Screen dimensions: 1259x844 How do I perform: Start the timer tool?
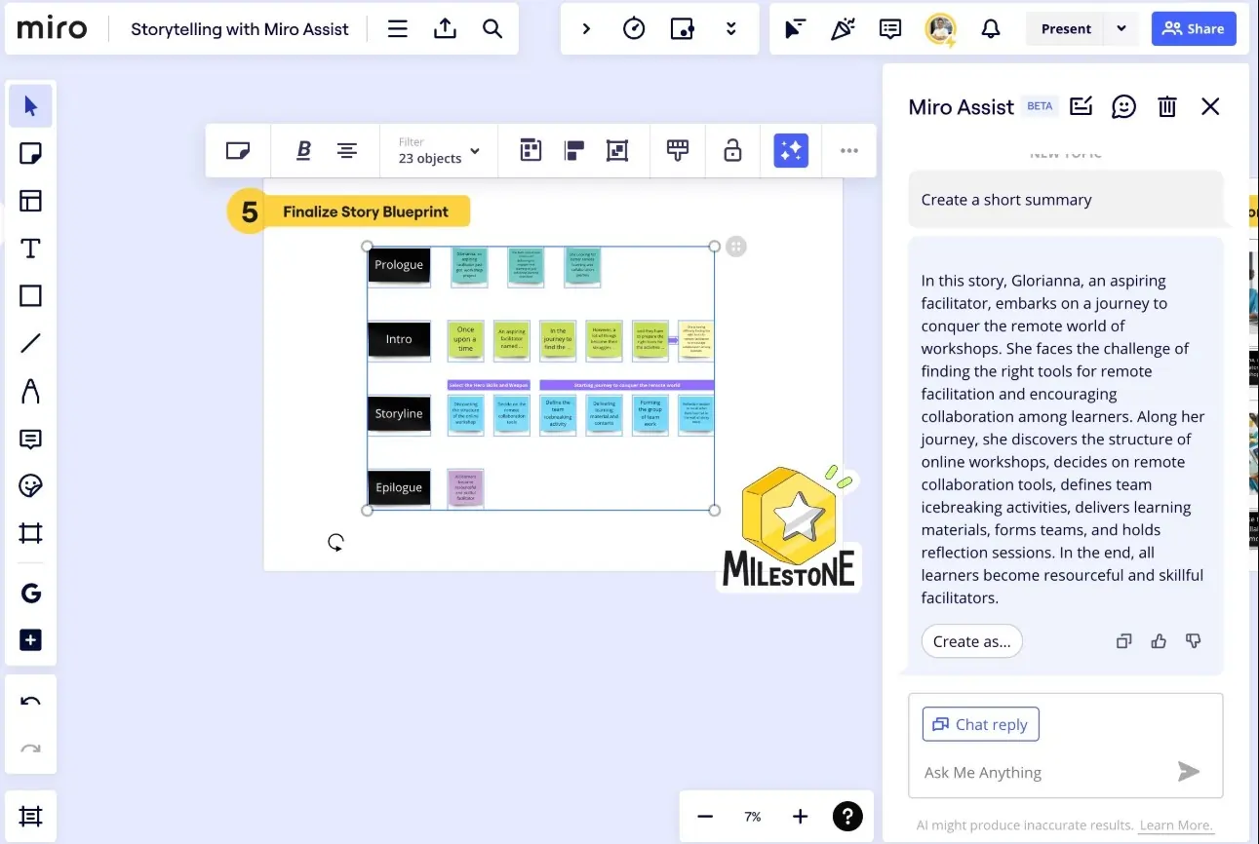click(x=634, y=29)
